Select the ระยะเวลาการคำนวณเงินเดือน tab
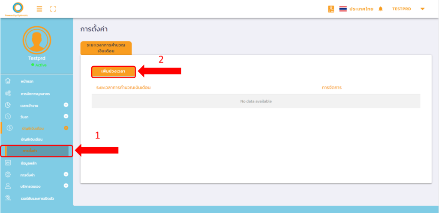This screenshot has width=439, height=213. pos(106,47)
